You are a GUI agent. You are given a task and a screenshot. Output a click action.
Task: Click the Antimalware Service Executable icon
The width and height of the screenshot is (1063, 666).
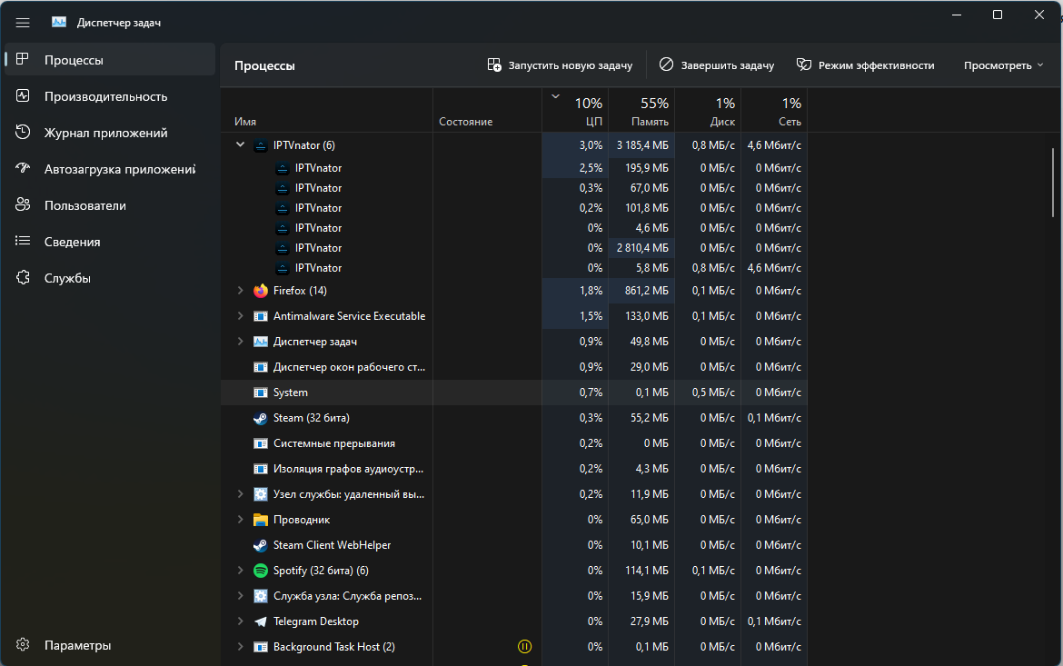click(261, 316)
